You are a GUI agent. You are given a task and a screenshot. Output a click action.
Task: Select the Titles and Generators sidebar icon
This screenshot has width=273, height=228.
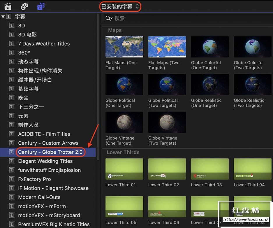pyautogui.click(x=41, y=6)
